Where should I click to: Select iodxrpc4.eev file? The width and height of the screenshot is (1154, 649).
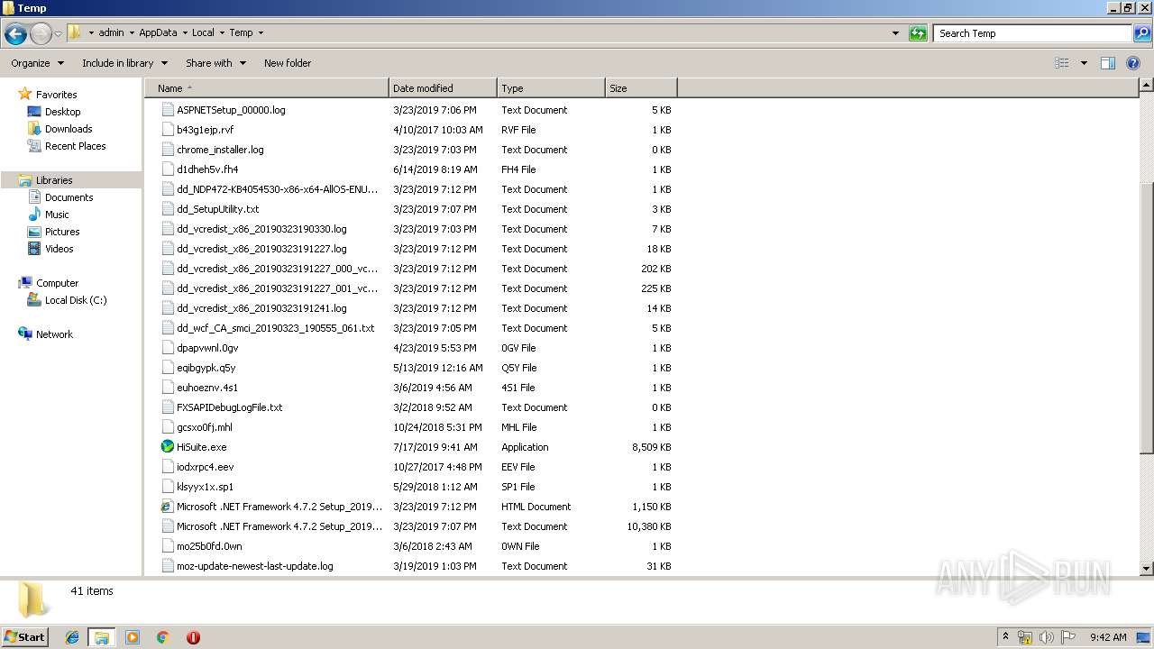(205, 467)
